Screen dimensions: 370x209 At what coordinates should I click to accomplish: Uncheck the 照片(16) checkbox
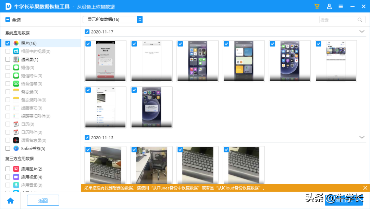click(8, 43)
